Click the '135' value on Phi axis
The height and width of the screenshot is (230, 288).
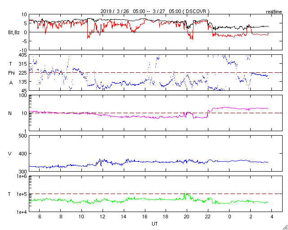[23, 82]
